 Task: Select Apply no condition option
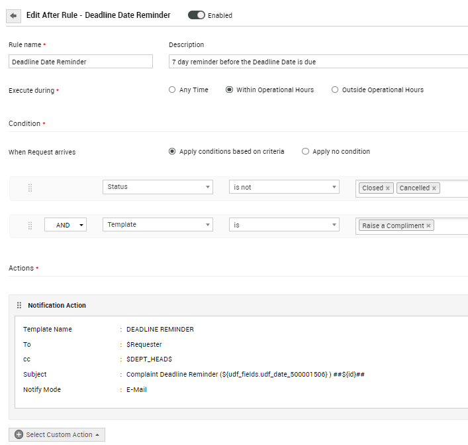point(305,151)
